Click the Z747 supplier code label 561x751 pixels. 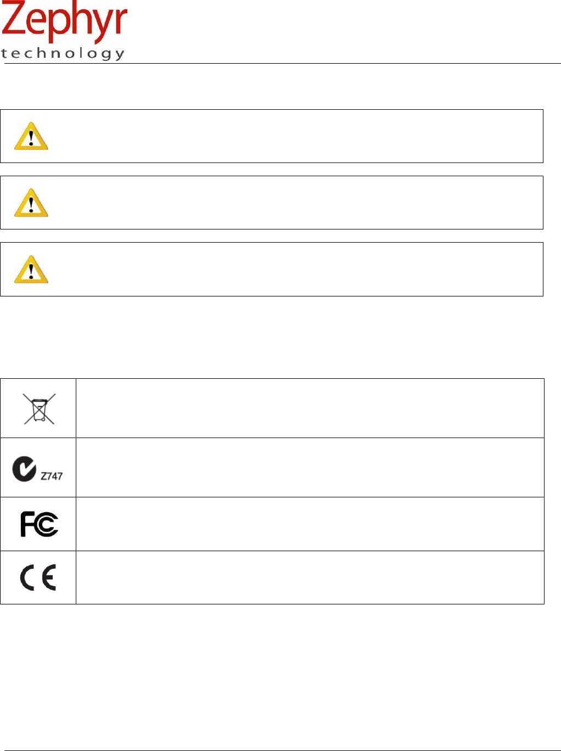52,475
